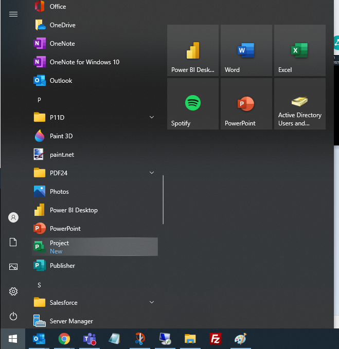Open FileZilla from the taskbar

click(216, 339)
